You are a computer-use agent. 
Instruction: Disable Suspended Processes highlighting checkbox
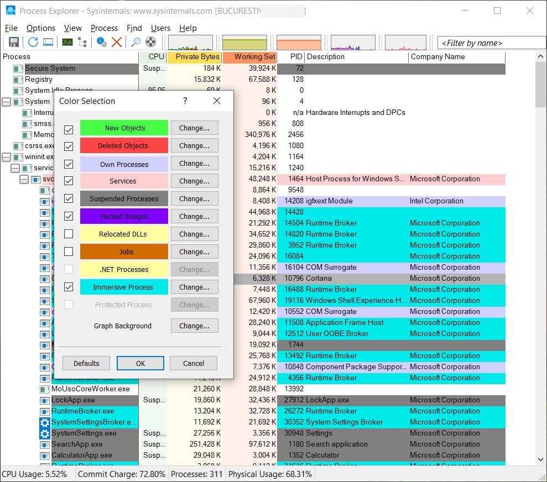point(69,198)
